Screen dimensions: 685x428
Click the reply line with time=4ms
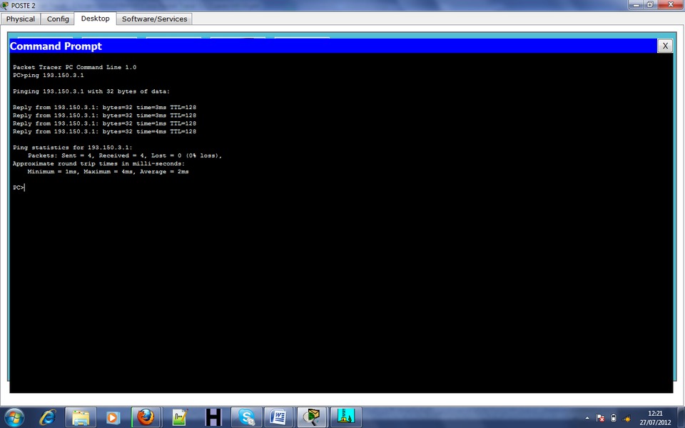[104, 131]
